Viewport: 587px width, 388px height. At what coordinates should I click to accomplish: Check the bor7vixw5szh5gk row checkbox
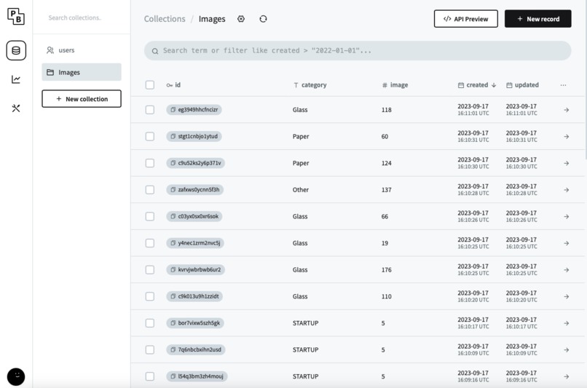point(150,323)
